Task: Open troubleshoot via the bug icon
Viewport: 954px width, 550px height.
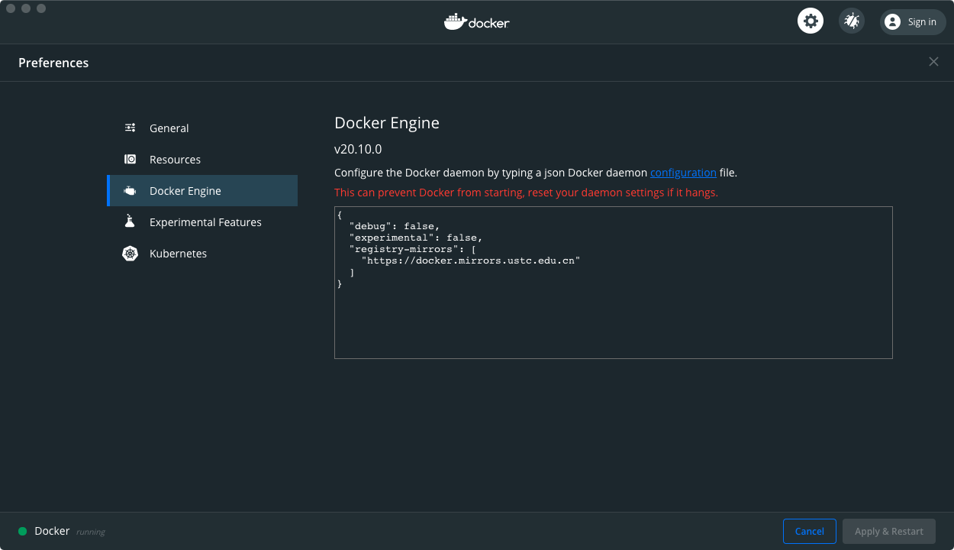Action: point(852,21)
